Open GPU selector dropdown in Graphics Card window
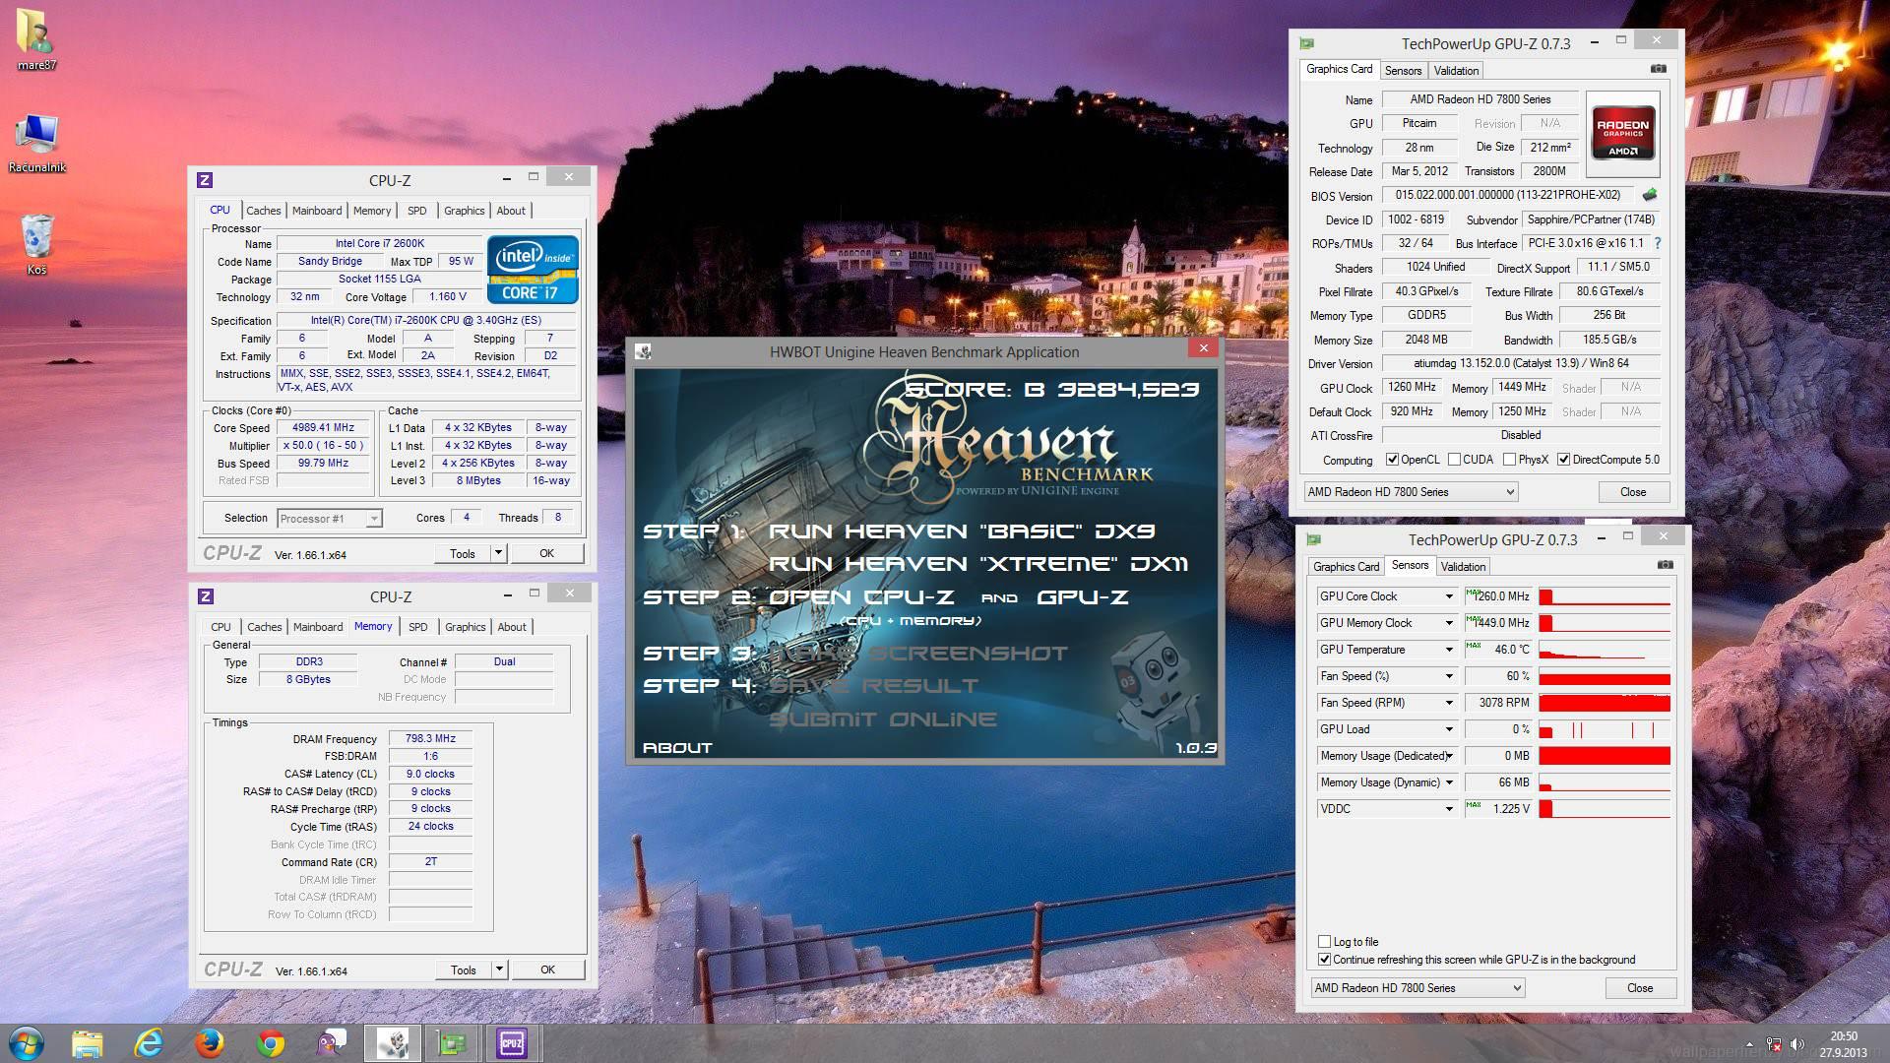 [1411, 491]
